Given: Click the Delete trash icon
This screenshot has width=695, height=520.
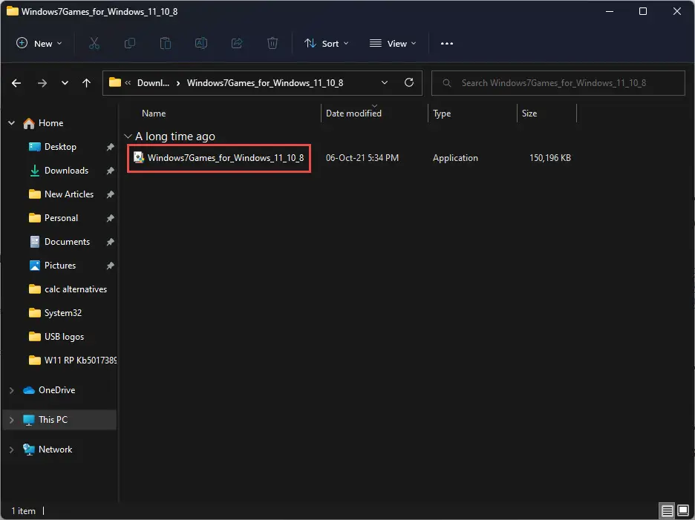Looking at the screenshot, I should pos(273,44).
